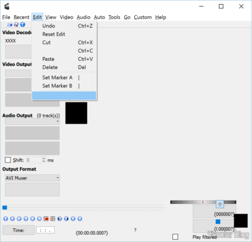Image resolution: width=252 pixels, height=242 pixels.
Task: Open the Audio menu
Action: (83, 17)
